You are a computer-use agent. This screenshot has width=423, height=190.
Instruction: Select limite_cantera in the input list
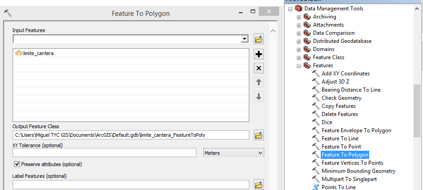38,53
